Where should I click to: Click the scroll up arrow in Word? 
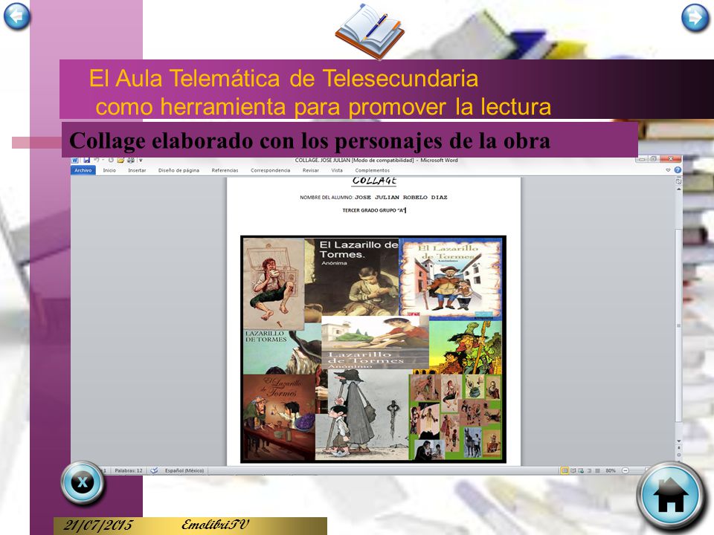678,189
